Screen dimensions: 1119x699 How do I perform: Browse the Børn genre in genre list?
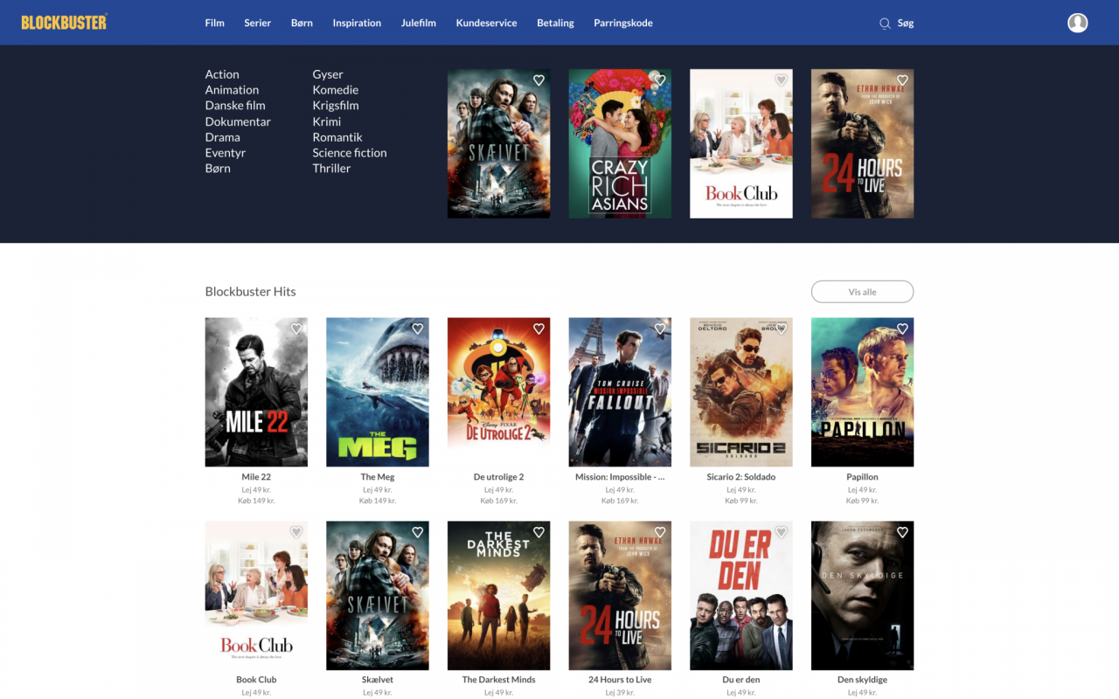[x=218, y=169]
